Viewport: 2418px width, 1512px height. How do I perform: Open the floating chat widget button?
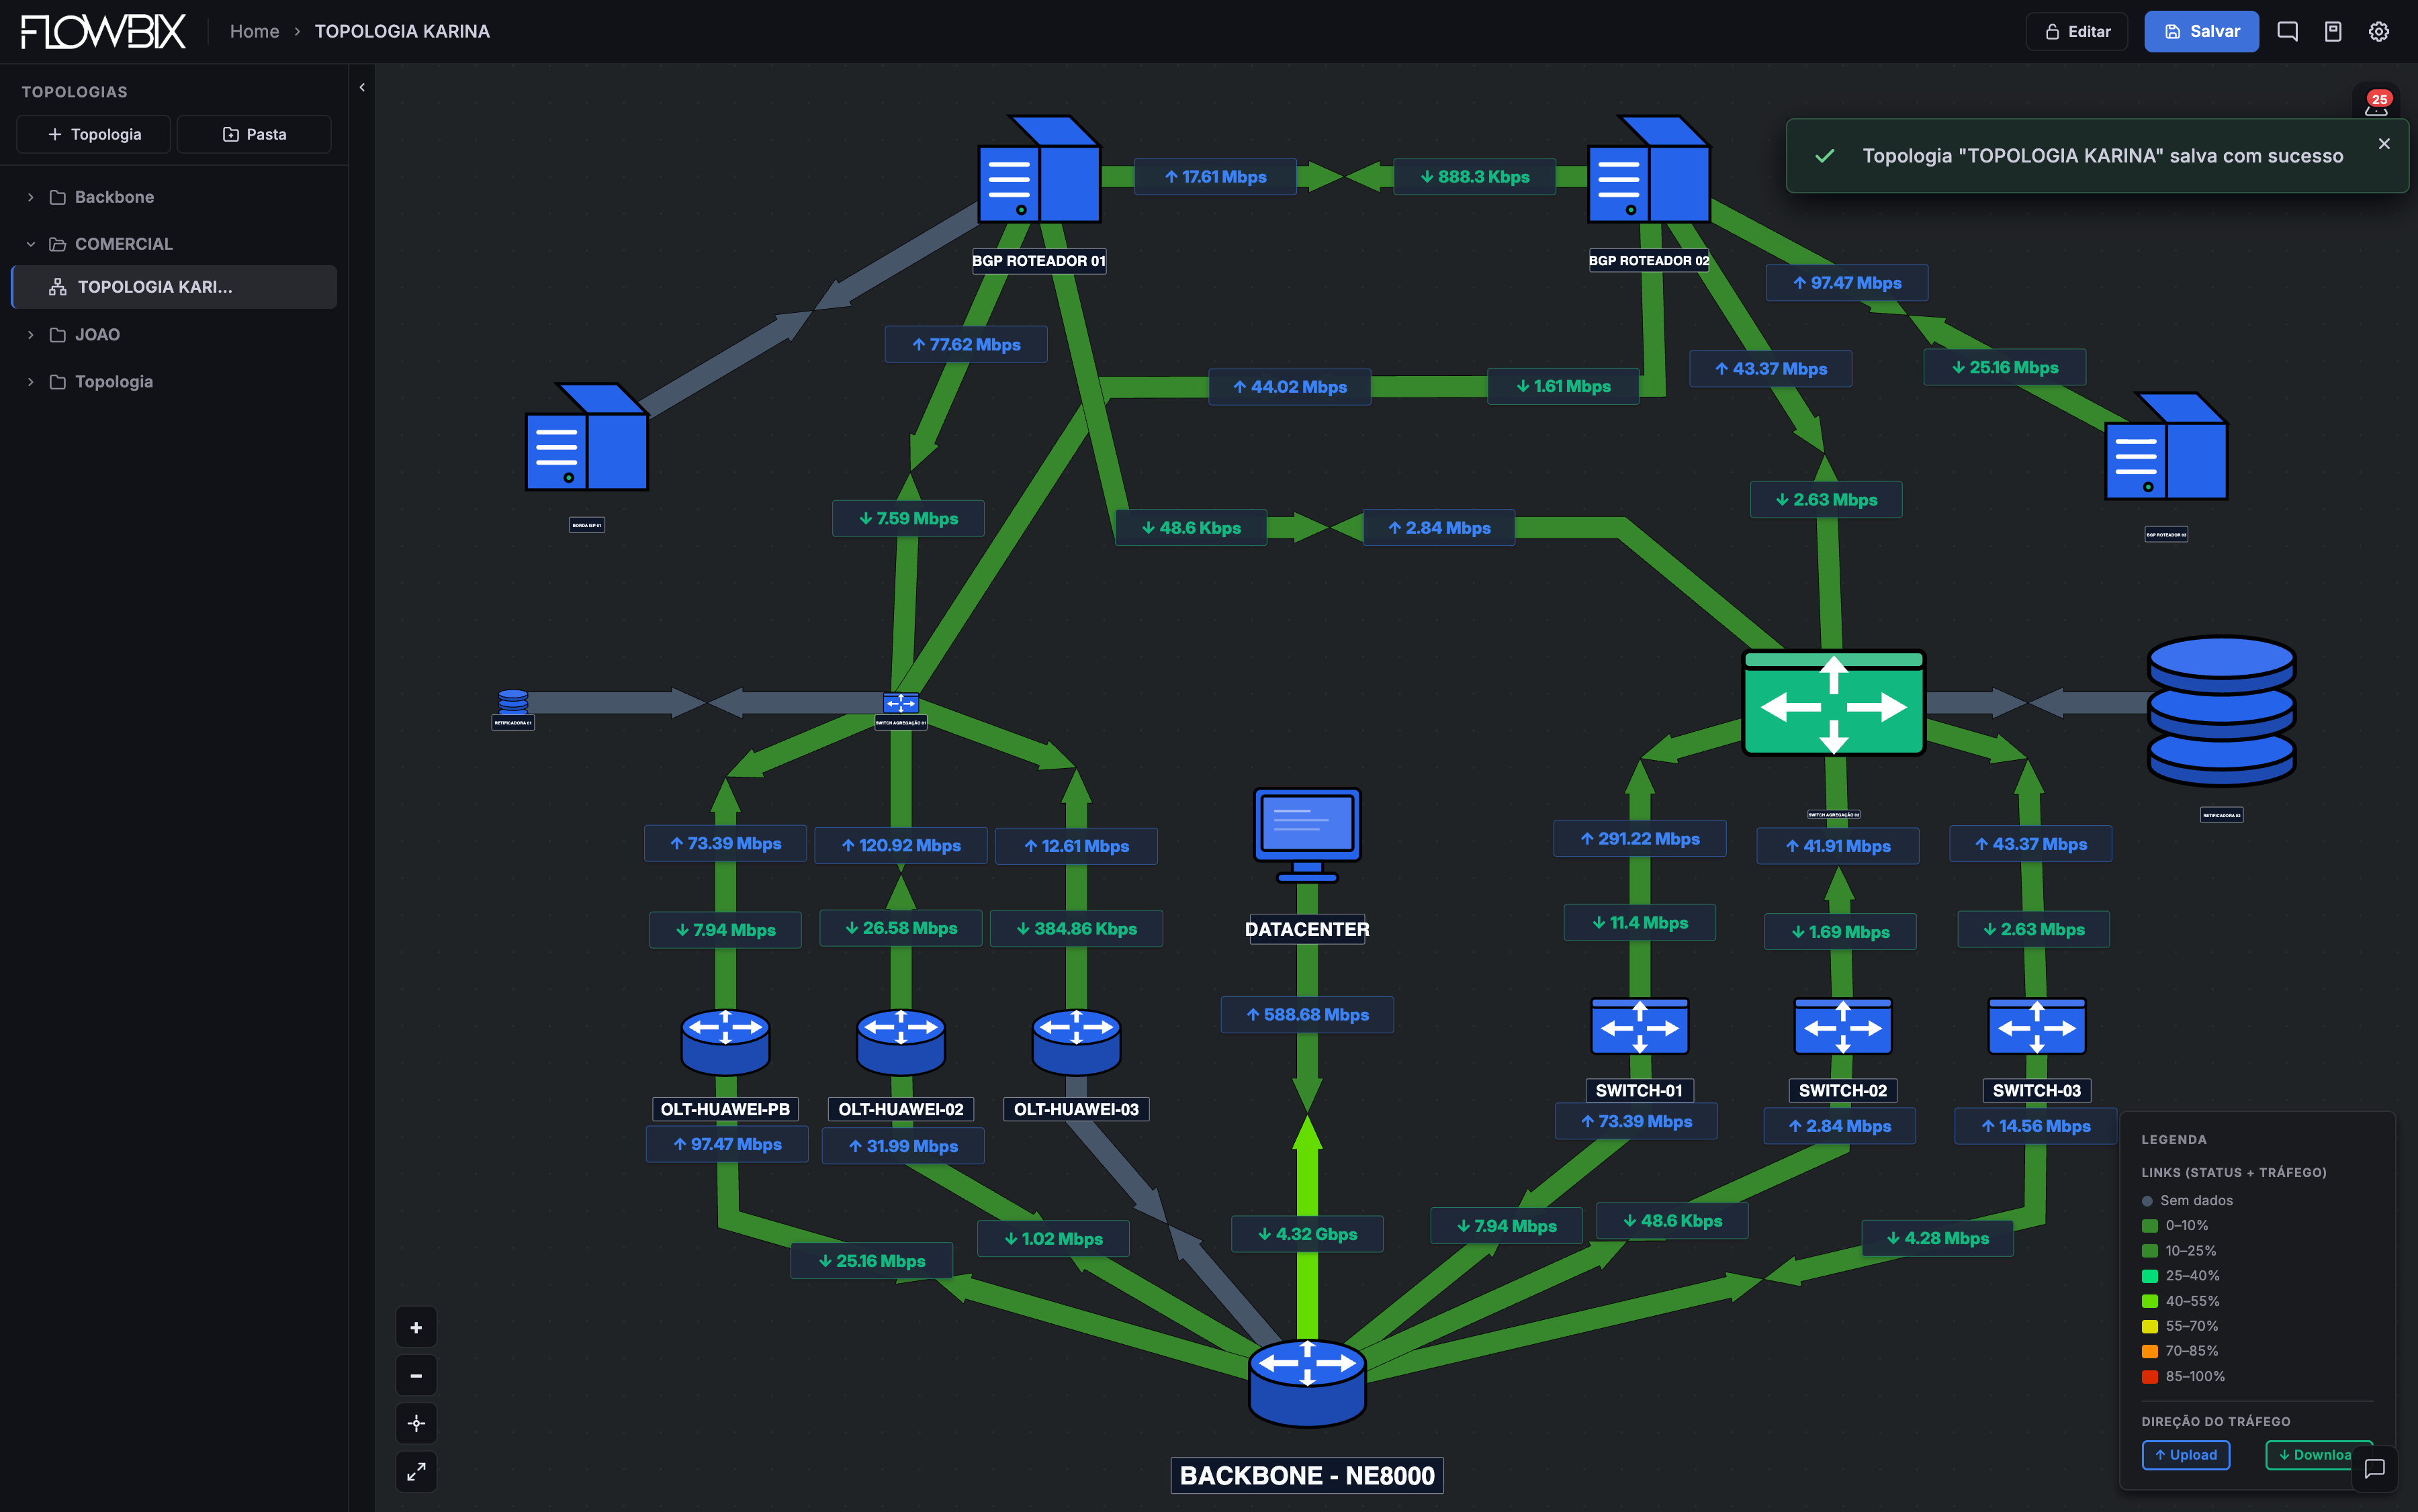2375,1468
